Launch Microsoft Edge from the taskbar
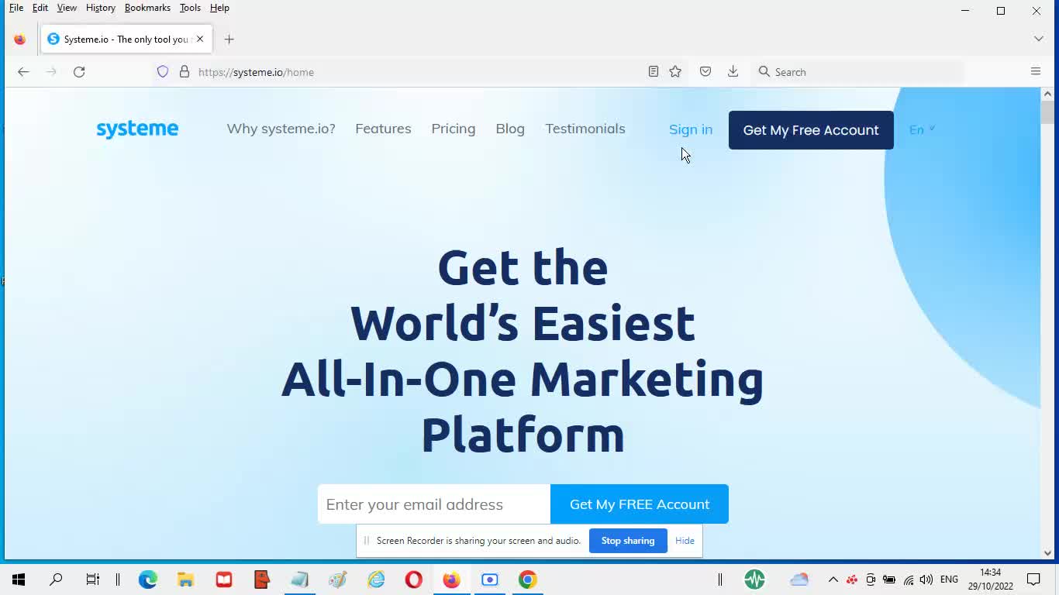The image size is (1059, 595). point(148,580)
